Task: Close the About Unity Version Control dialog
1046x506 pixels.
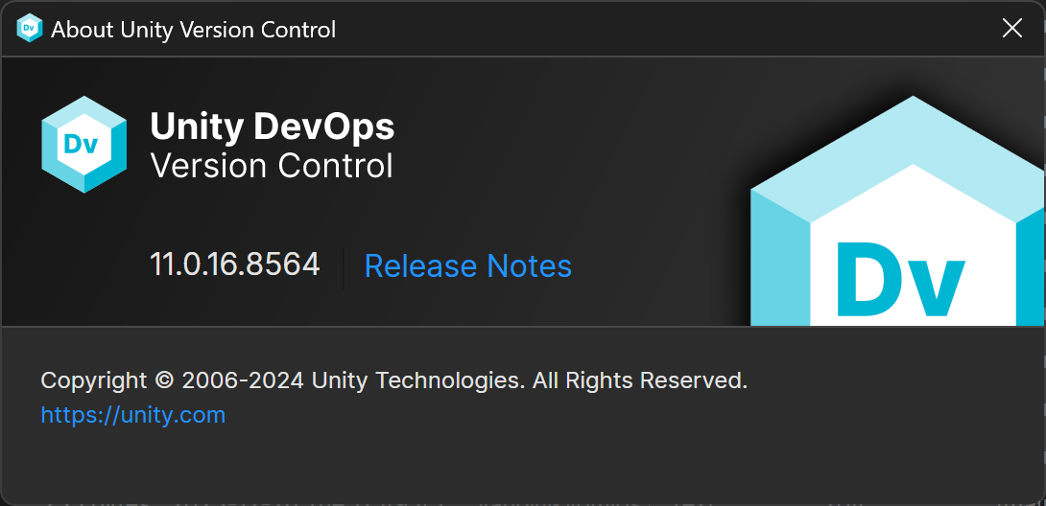Action: point(1012,29)
